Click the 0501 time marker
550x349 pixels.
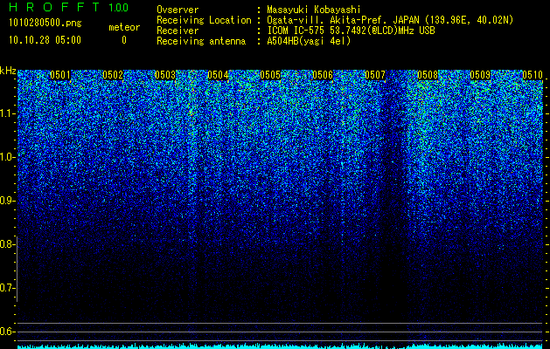coord(60,75)
